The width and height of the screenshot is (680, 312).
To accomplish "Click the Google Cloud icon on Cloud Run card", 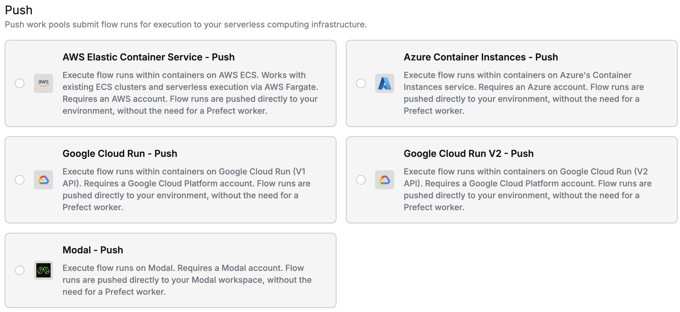I will [43, 180].
